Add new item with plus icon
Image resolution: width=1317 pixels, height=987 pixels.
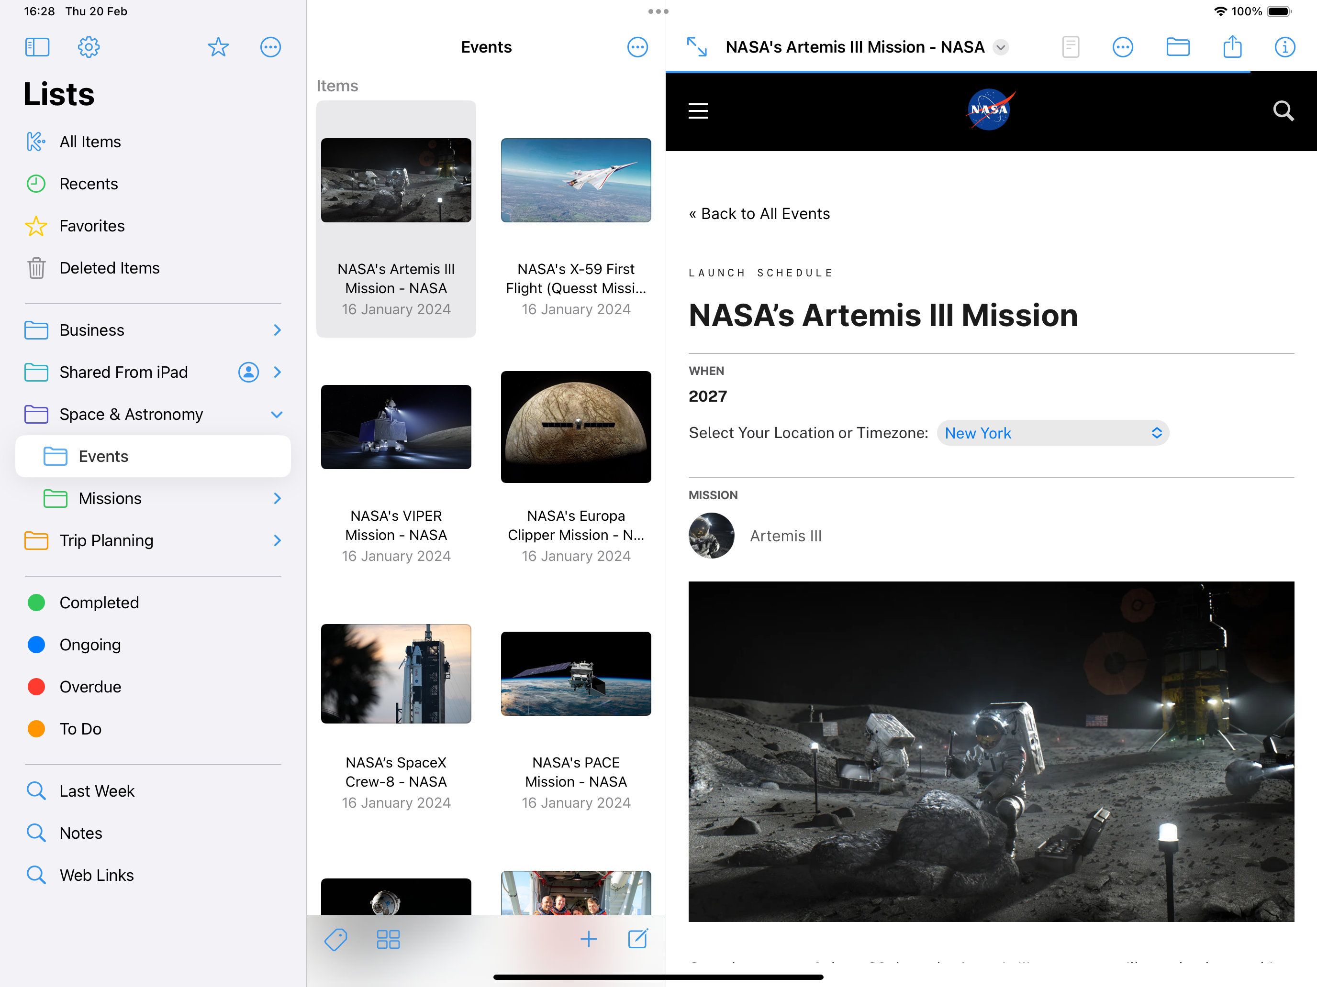(588, 939)
